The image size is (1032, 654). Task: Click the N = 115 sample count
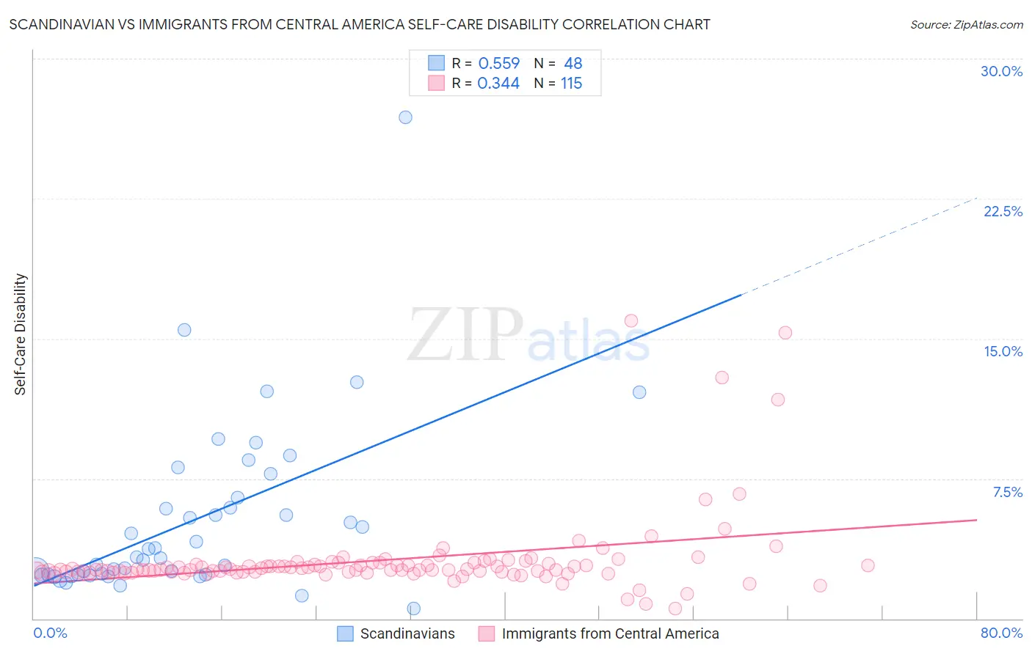coord(558,83)
